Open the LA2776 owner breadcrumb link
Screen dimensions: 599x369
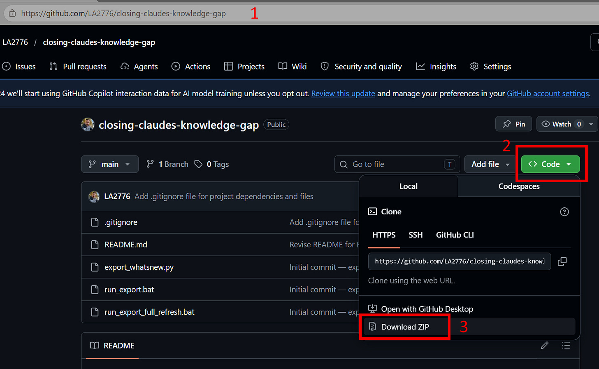pos(15,42)
